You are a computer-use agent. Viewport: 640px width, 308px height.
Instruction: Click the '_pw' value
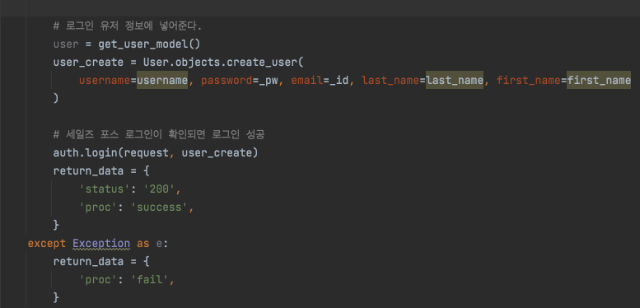tap(269, 81)
